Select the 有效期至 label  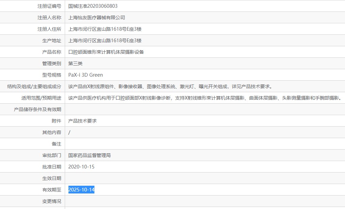point(52,190)
